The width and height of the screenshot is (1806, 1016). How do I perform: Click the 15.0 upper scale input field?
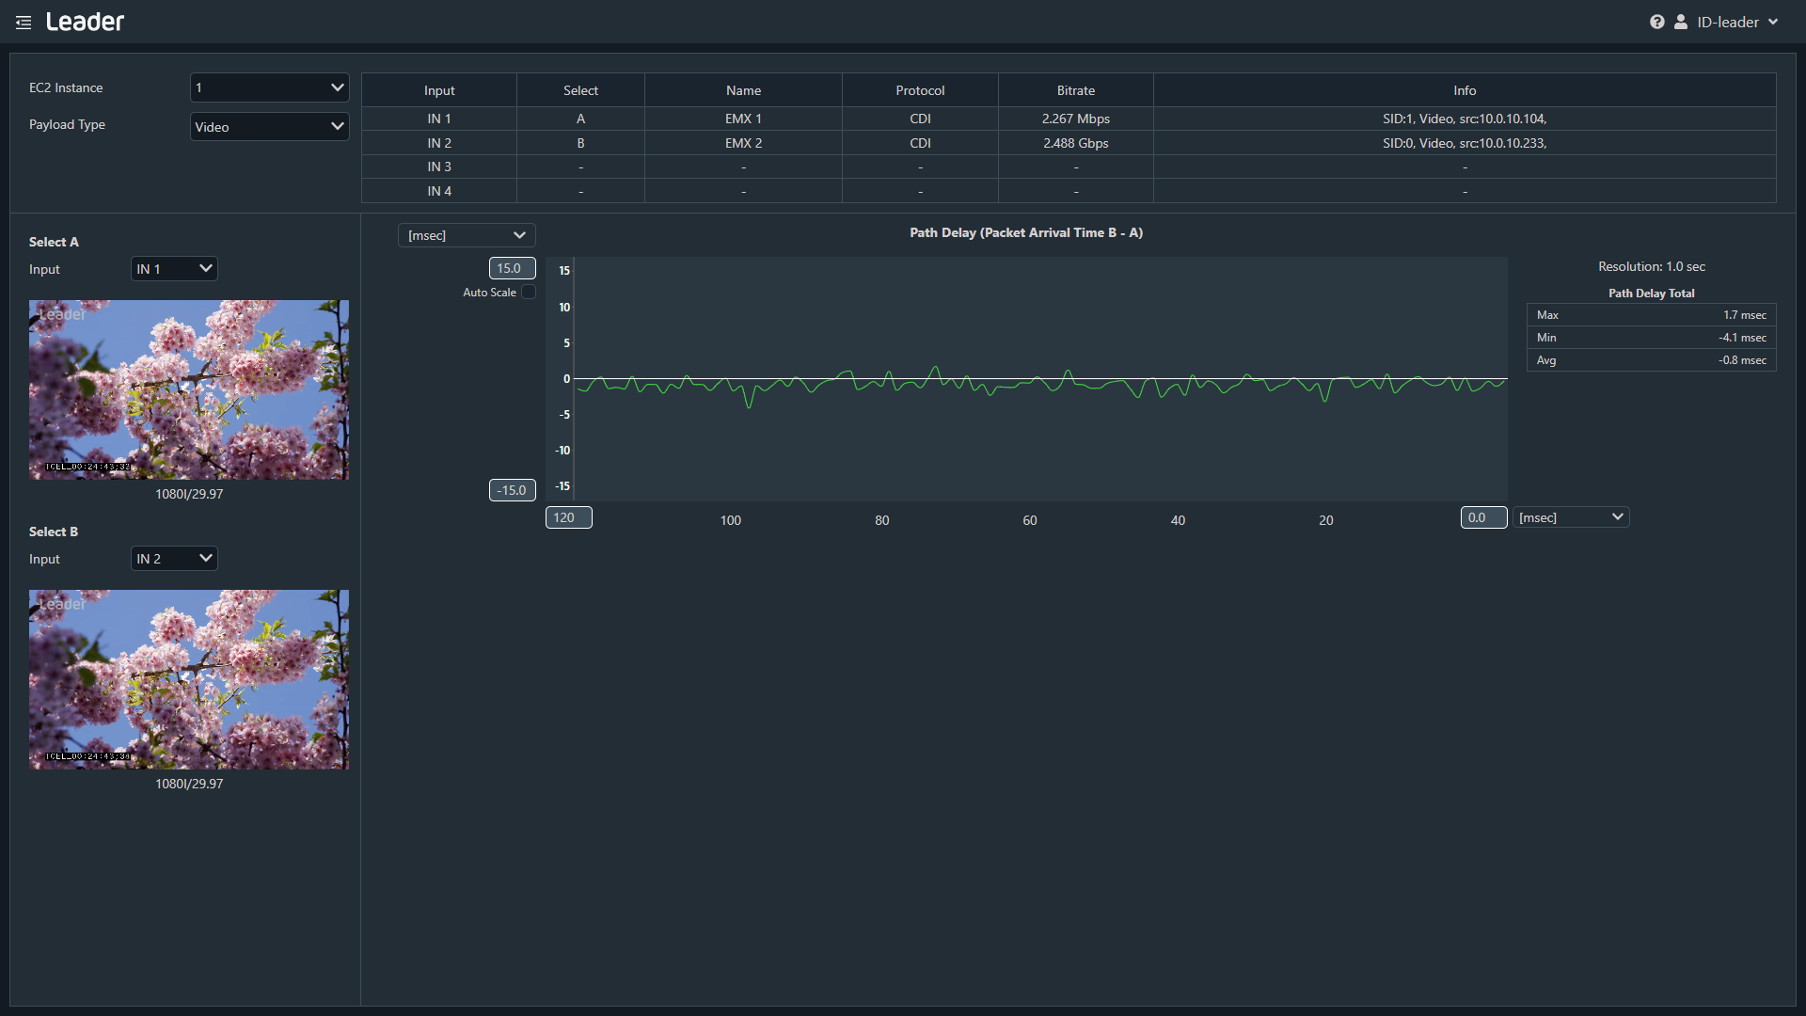click(x=512, y=268)
